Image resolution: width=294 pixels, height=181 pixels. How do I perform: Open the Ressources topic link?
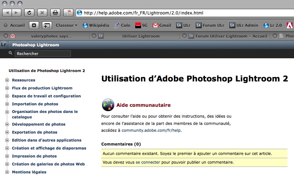point(24,80)
